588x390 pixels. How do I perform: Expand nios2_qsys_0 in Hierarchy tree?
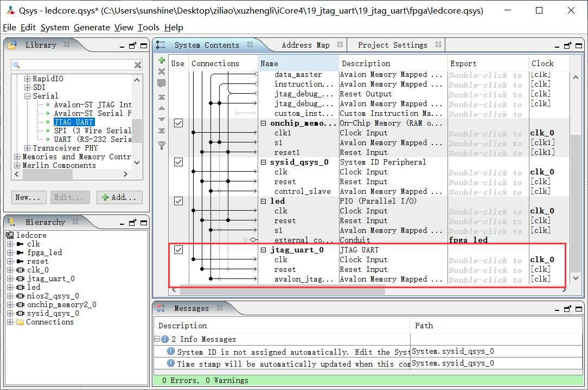coord(10,296)
